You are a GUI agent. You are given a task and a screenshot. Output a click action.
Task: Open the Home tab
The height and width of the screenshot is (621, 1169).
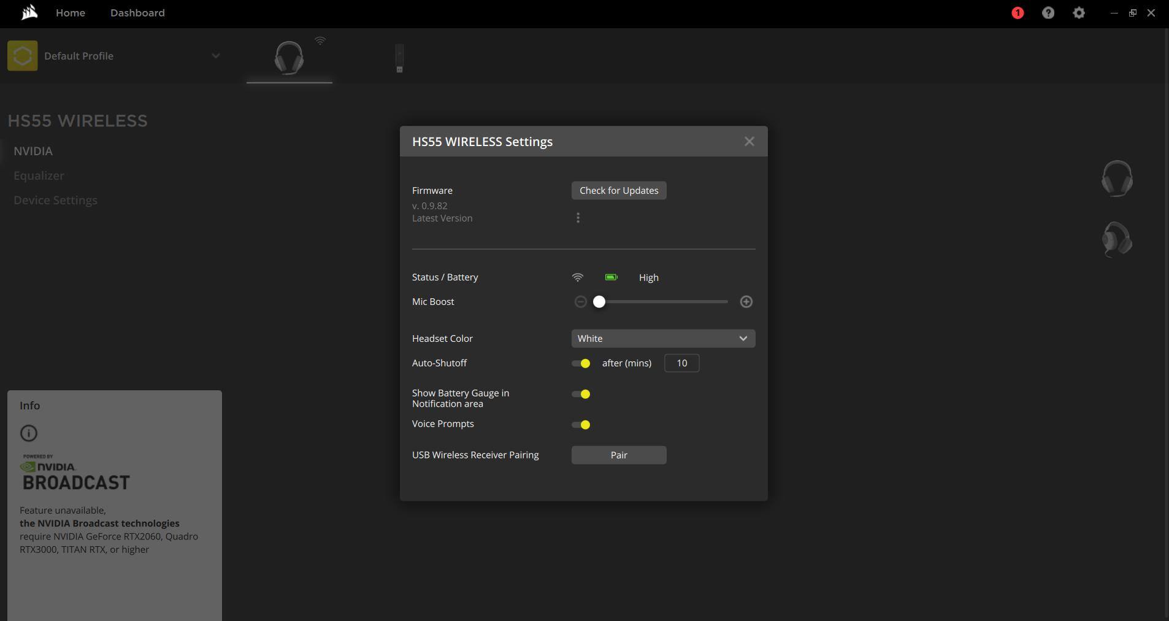[x=71, y=13]
